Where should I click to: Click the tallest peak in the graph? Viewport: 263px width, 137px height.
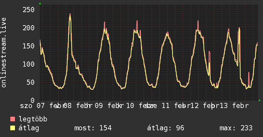click(70, 14)
